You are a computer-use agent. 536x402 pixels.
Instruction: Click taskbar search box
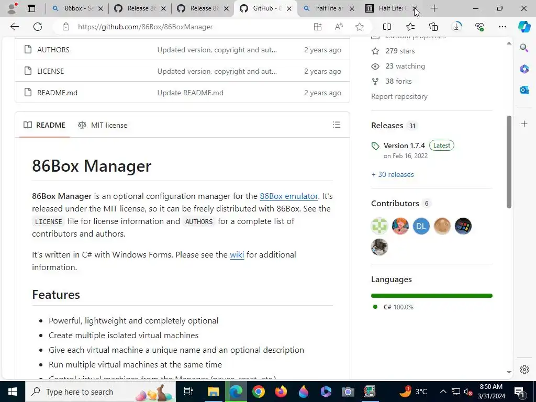[100, 392]
